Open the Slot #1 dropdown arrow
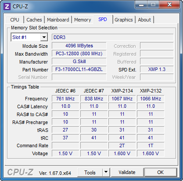Viewport: 183px width, 181px height. pos(44,37)
